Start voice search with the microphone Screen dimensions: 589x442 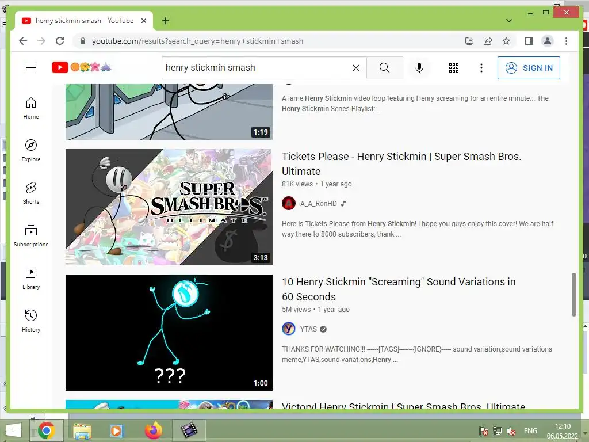point(419,68)
